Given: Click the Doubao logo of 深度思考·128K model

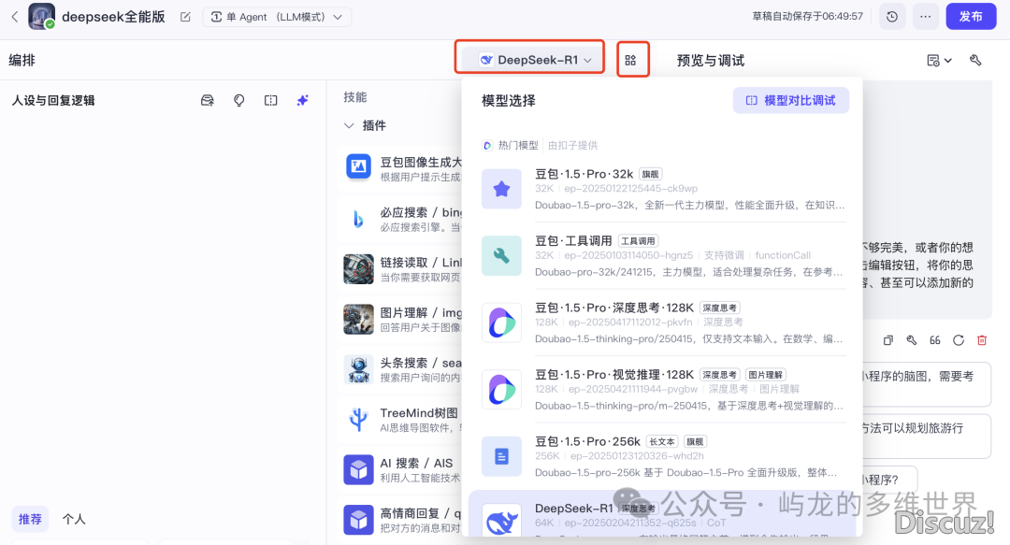Looking at the screenshot, I should point(502,323).
